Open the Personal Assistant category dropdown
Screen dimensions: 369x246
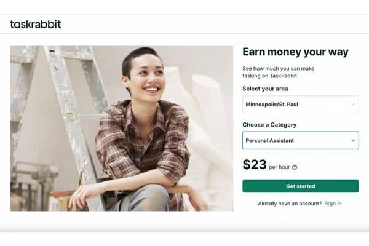coord(301,141)
